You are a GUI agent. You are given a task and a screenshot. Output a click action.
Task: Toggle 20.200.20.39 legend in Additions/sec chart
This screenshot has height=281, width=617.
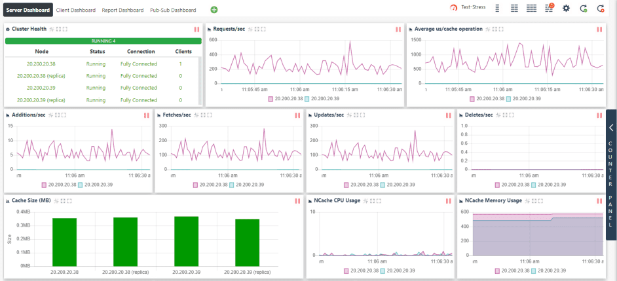(96, 185)
